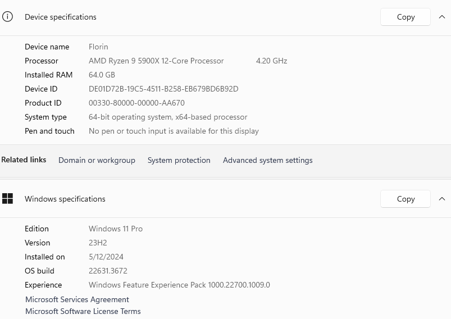Click the Windows 11 Pro edition text

(116, 229)
